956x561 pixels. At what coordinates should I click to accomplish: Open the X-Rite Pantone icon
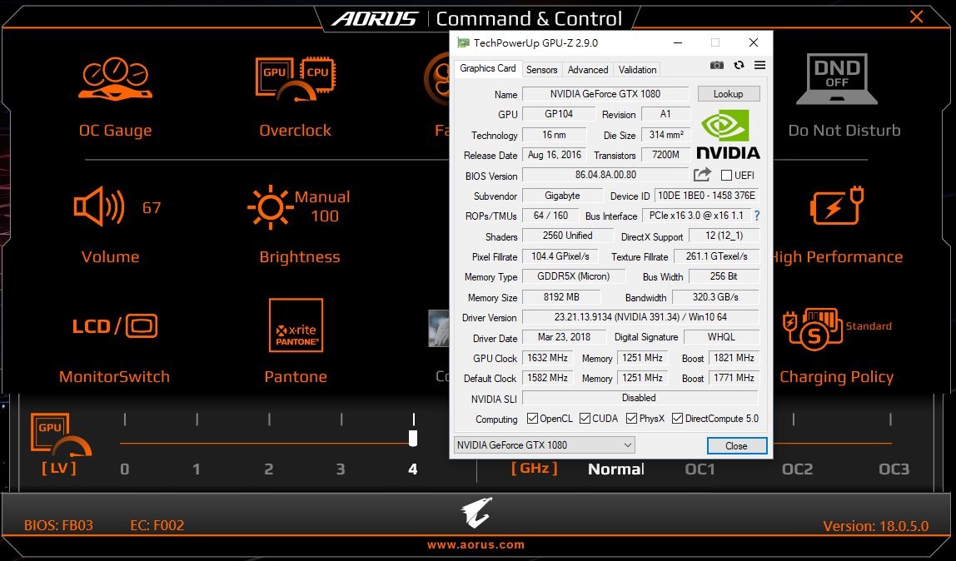296,325
